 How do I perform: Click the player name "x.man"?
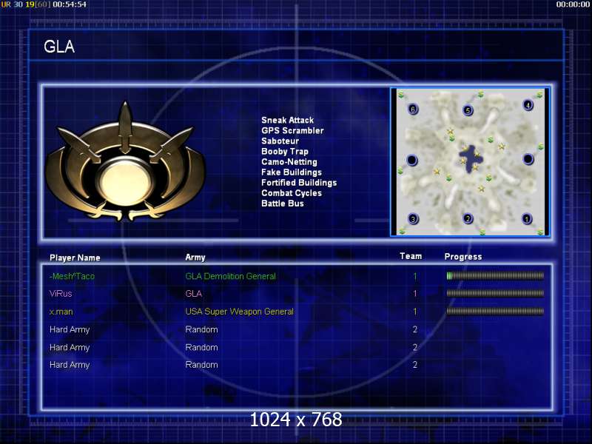point(61,312)
